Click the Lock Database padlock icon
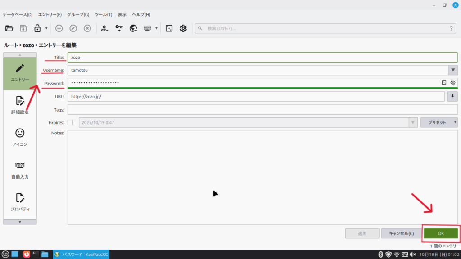461x259 pixels. tap(38, 28)
